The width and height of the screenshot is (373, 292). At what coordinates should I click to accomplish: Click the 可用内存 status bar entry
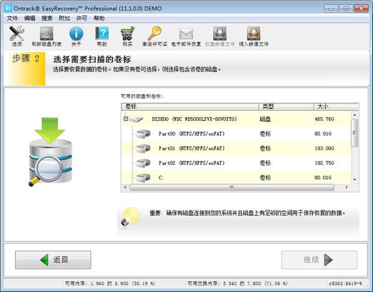click(110, 283)
